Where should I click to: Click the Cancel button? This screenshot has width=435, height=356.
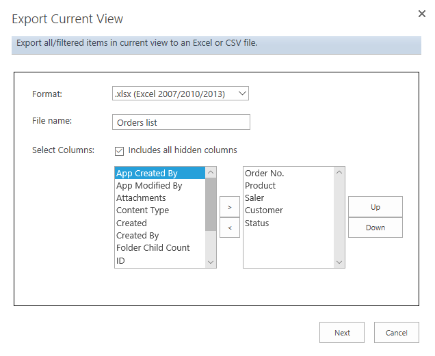tap(397, 333)
